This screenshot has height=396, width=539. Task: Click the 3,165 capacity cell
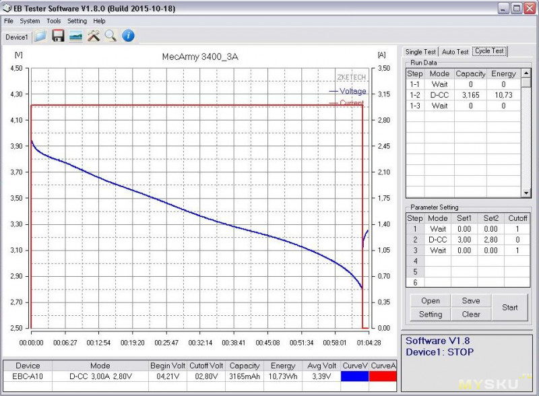click(x=470, y=95)
